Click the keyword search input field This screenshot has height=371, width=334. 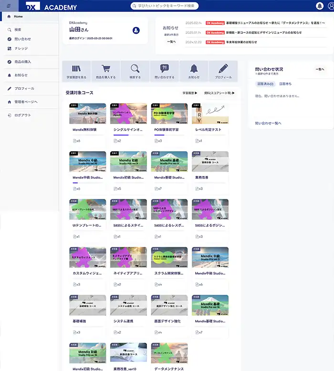pos(165,6)
